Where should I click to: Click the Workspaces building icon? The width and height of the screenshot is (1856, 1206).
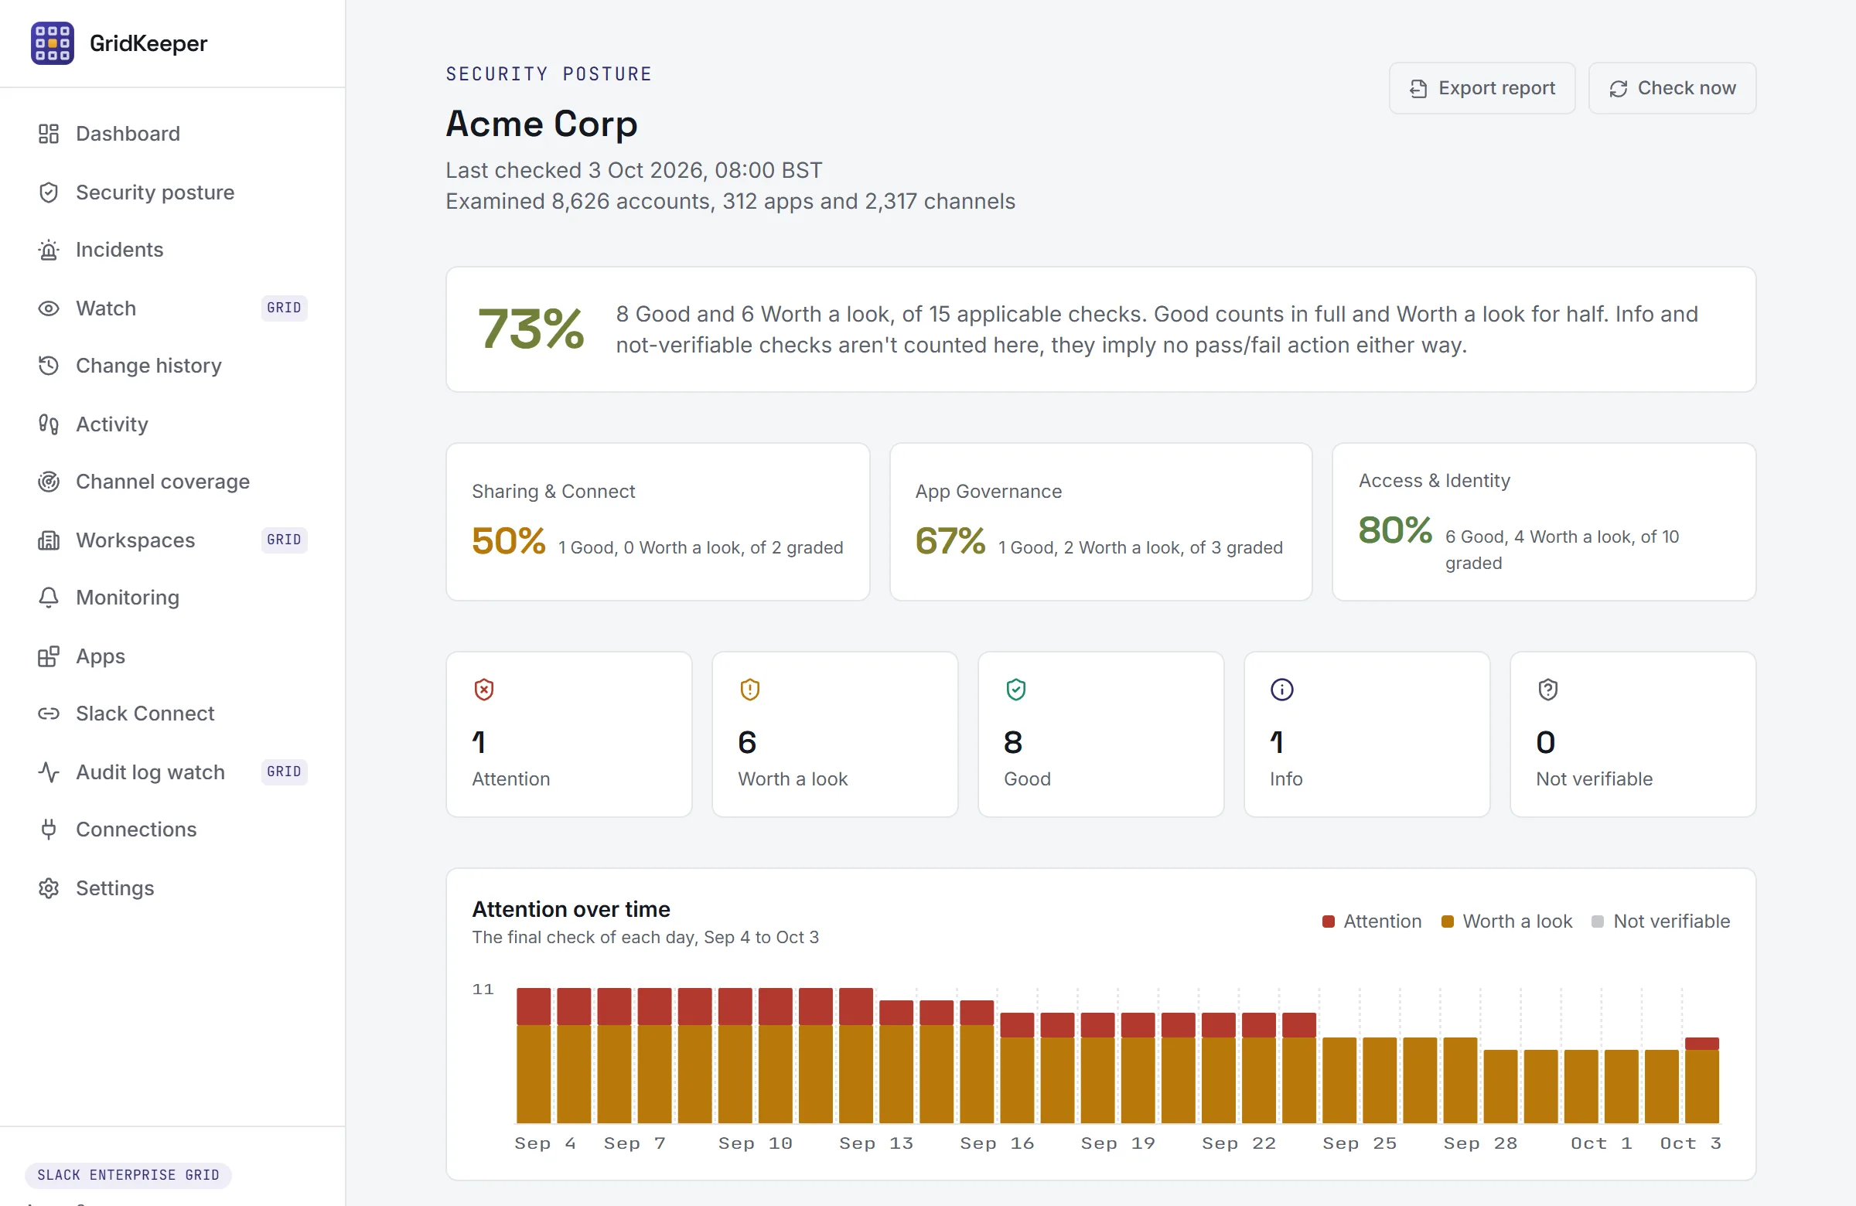[x=49, y=540]
